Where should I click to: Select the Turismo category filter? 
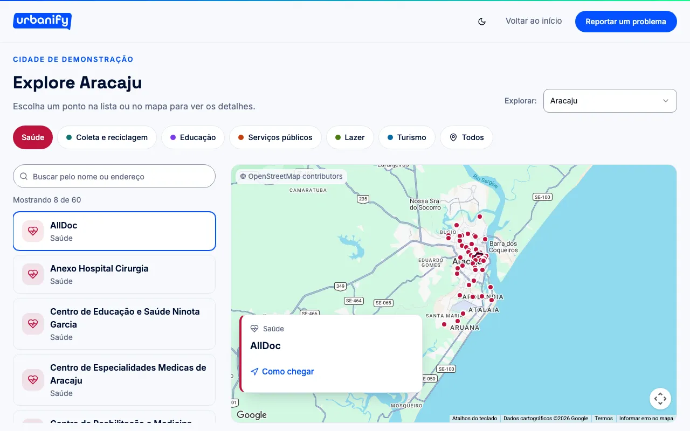pyautogui.click(x=407, y=137)
